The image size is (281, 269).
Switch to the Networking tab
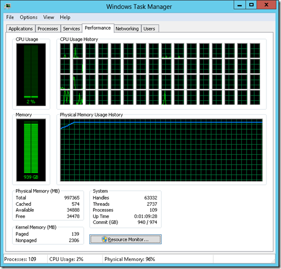tap(127, 28)
